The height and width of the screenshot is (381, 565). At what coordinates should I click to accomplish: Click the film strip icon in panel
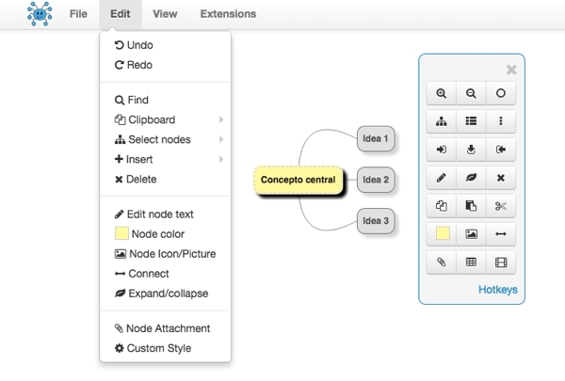coord(501,262)
